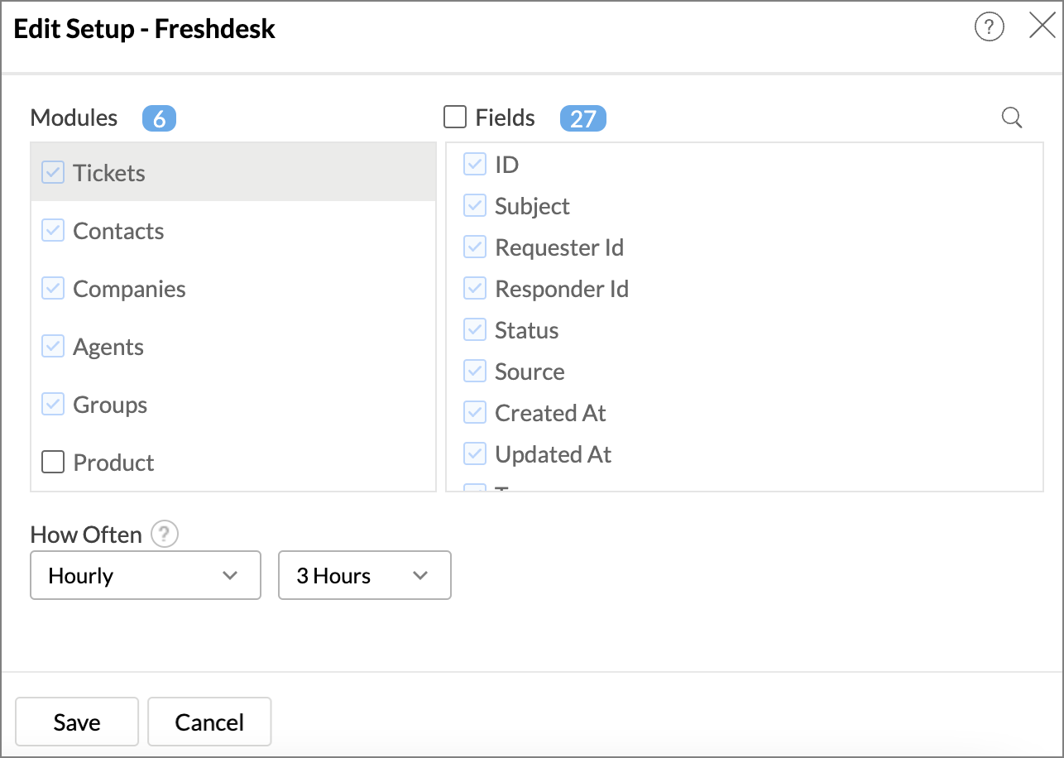
Task: Open the help icon in title bar
Action: 989,27
